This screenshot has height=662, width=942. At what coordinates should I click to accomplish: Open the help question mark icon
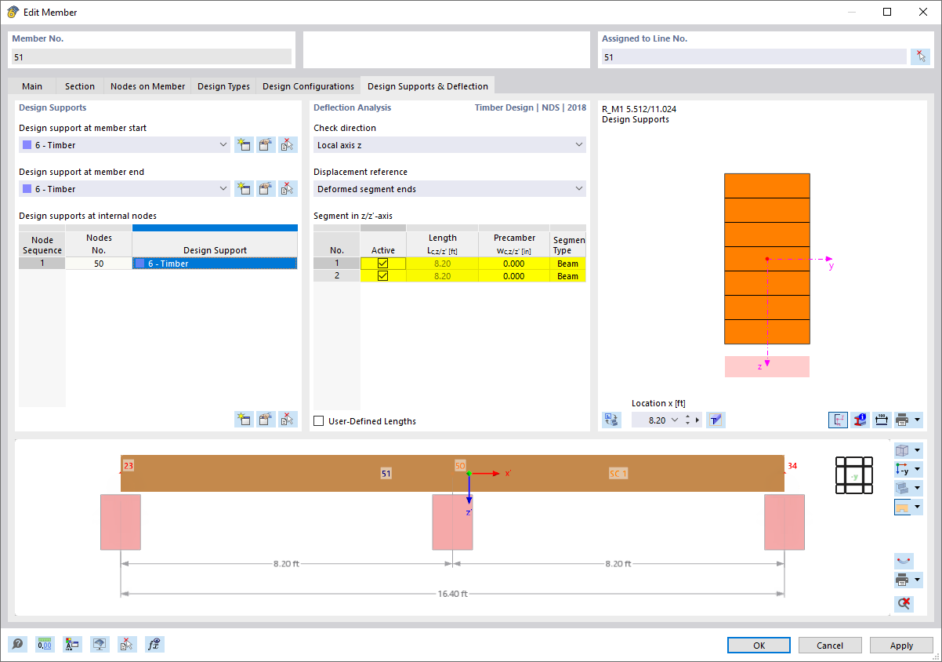pos(16,644)
